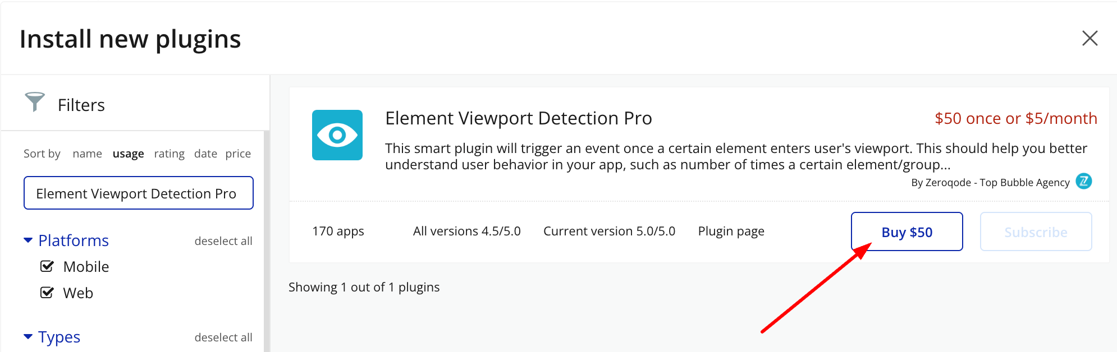This screenshot has height=352, width=1117.
Task: Sort plugins by name
Action: click(87, 154)
